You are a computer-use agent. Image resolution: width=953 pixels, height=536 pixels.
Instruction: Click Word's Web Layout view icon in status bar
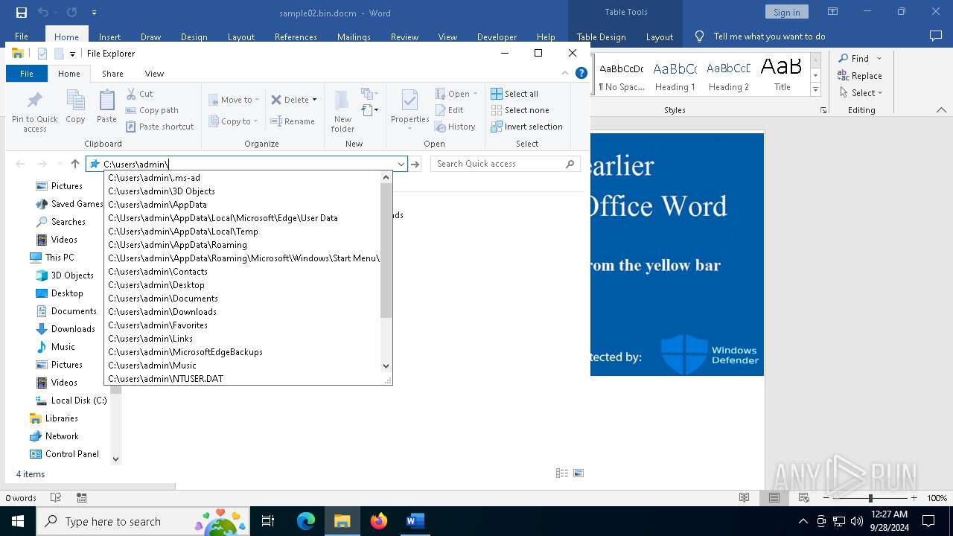click(x=804, y=497)
